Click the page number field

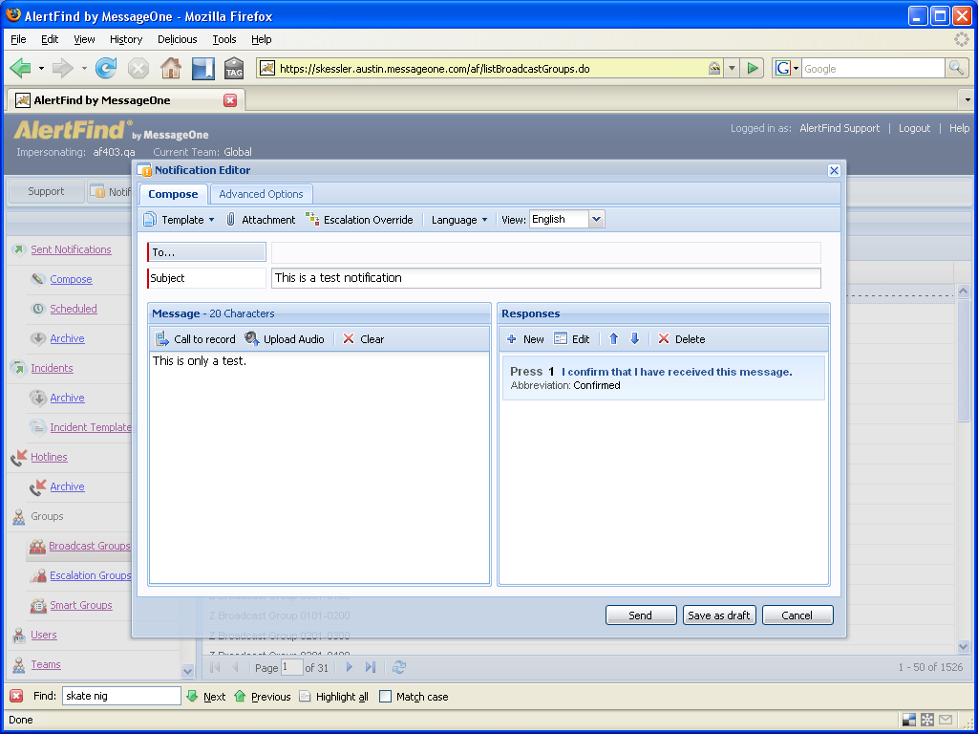click(x=291, y=667)
